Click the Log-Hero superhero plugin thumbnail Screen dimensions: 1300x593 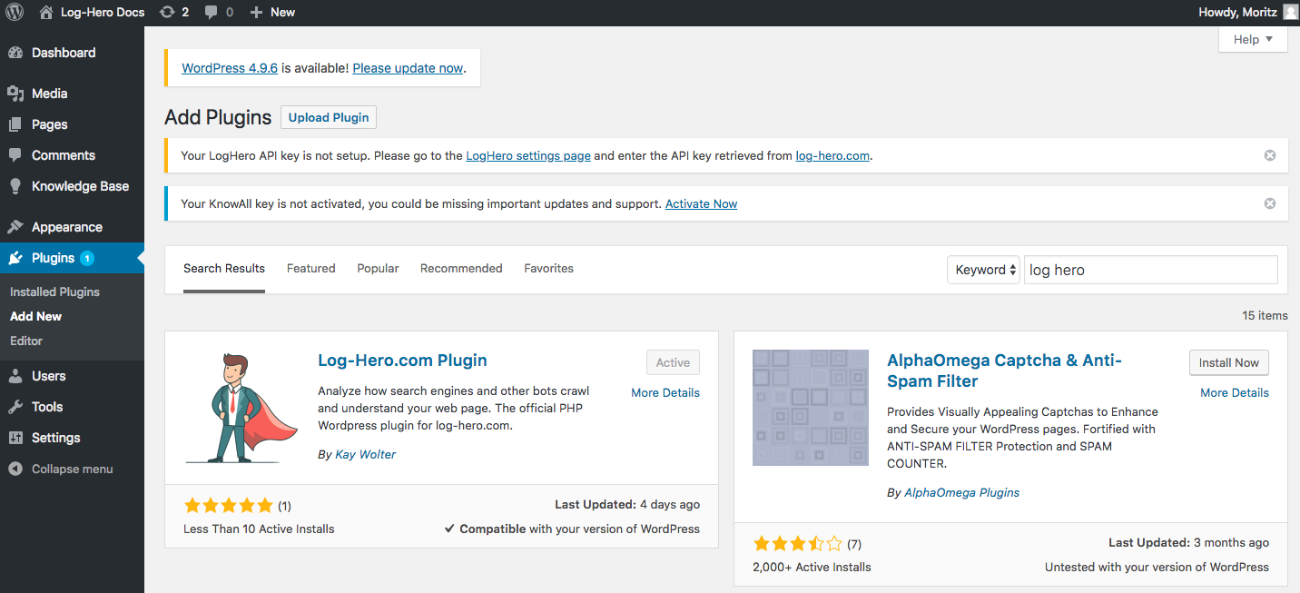(241, 408)
